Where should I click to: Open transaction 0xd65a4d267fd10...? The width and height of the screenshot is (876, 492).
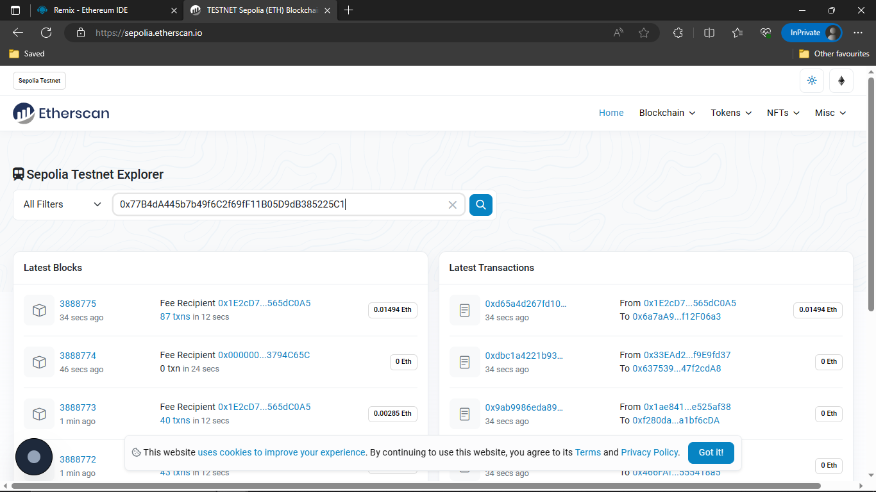[526, 304]
